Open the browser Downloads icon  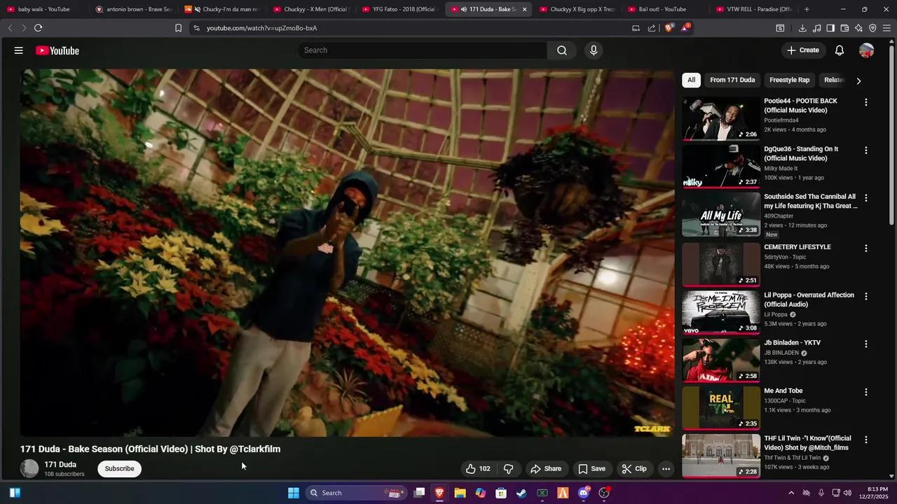[802, 28]
